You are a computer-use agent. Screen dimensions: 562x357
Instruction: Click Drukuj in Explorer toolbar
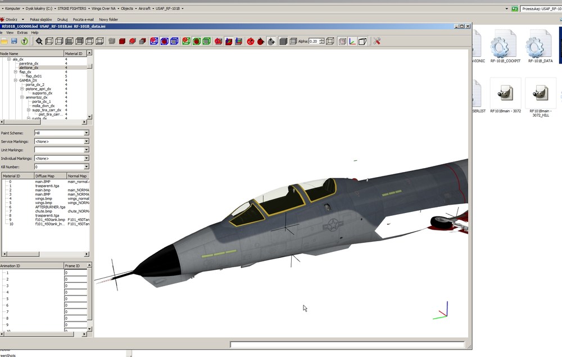[x=62, y=20]
